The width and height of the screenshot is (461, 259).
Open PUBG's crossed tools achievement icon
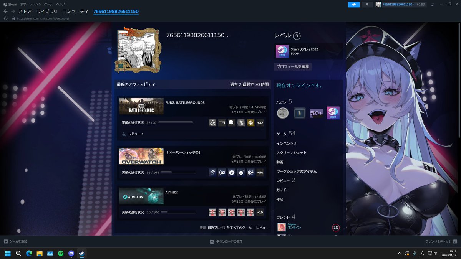(212, 123)
